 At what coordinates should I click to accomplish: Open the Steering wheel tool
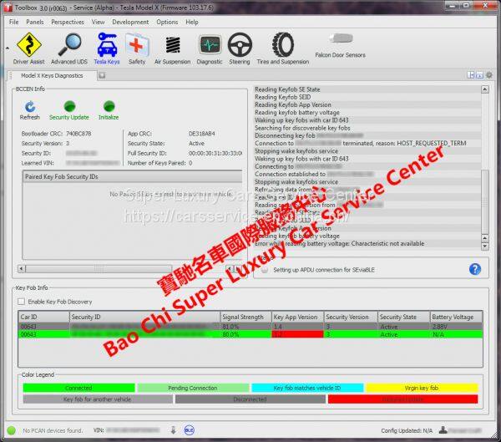240,47
